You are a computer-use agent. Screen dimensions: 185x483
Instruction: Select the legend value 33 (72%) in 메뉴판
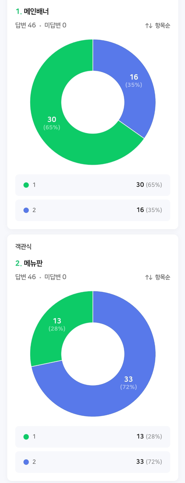149,462
